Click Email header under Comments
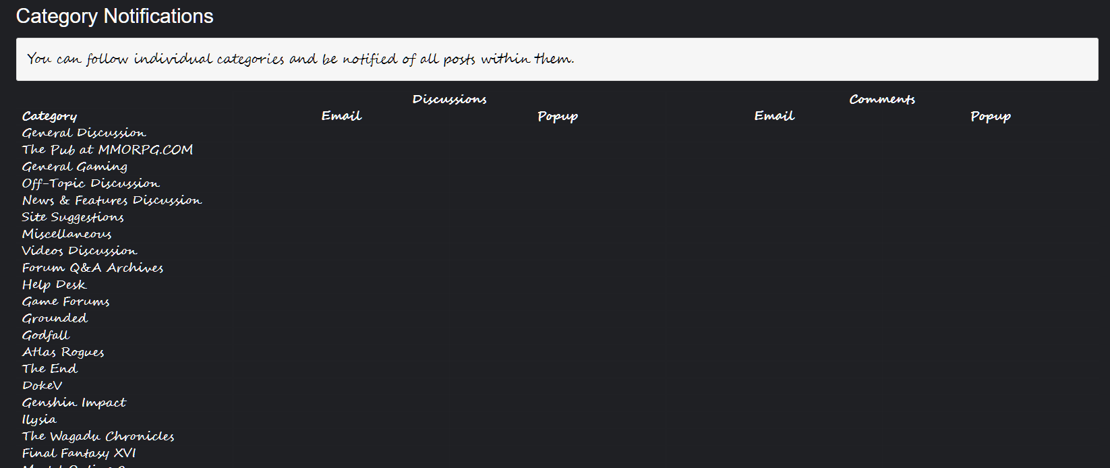 tap(774, 116)
